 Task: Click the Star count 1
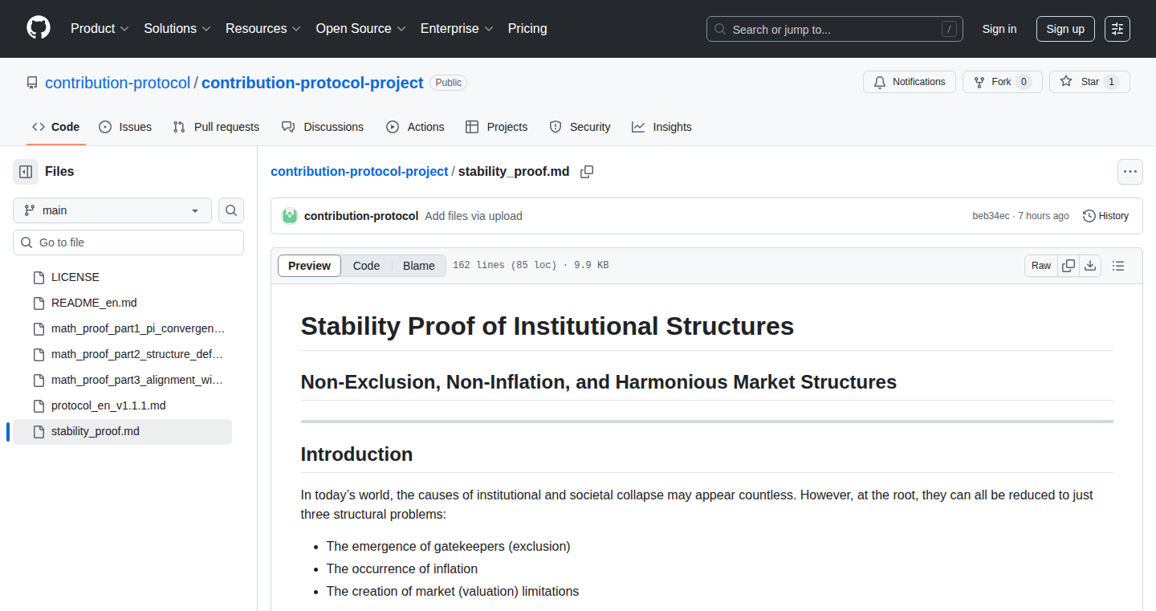click(1111, 82)
